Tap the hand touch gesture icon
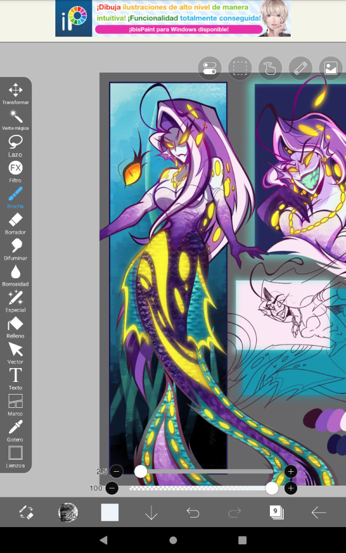346x553 pixels. 270,68
